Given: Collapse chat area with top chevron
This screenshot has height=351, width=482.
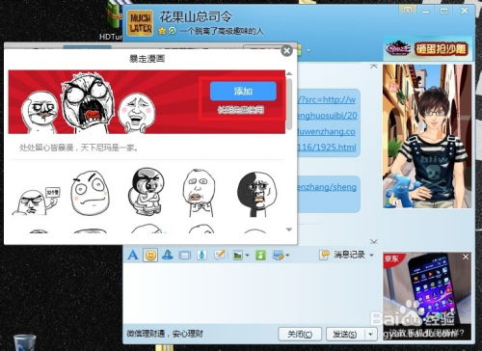Looking at the screenshot, I should point(374,67).
